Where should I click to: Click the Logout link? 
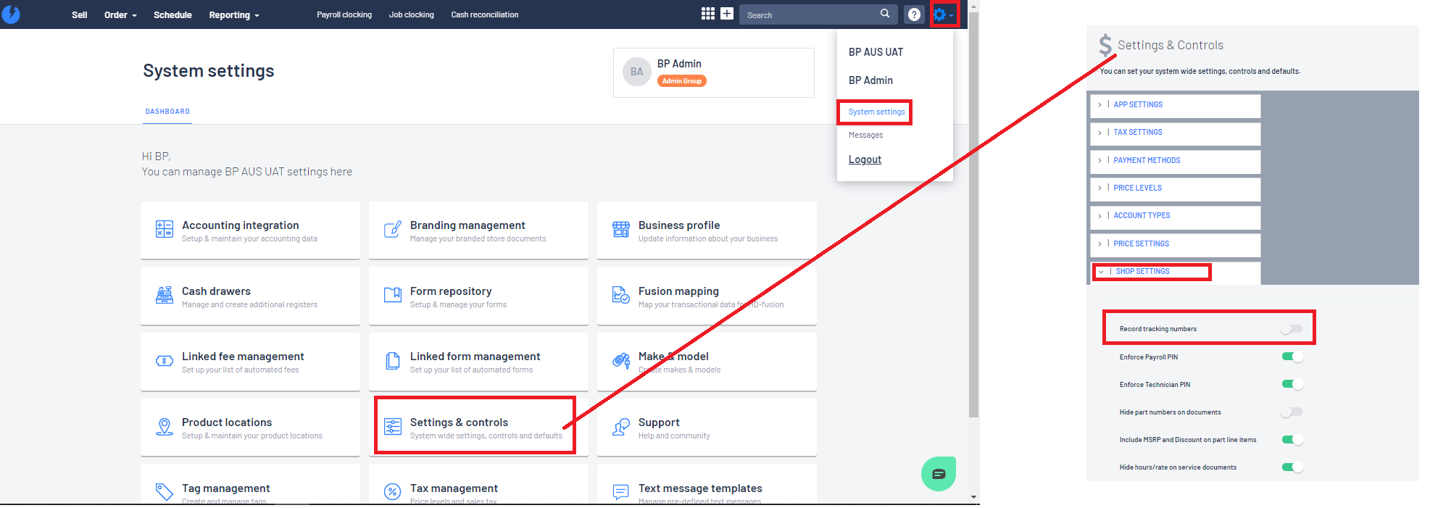(x=865, y=159)
